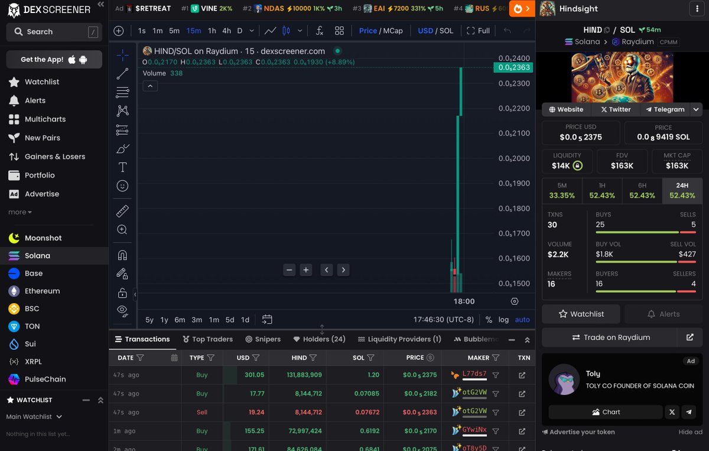Screen dimensions: 709x451
Task: Open the L77ds7 maker link
Action: [x=474, y=374]
